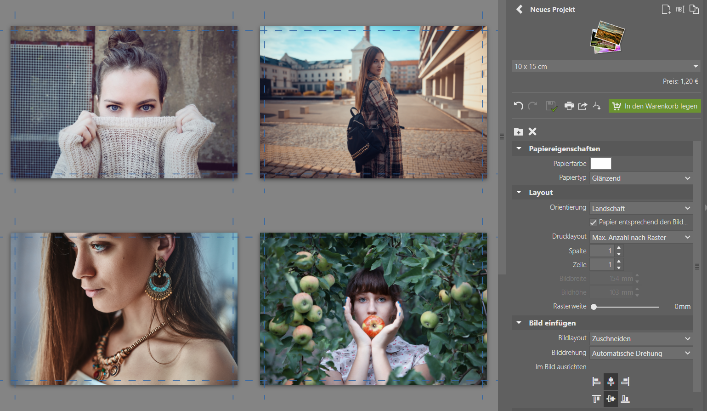Click the back arrow next to 'Neues Projekt'
Screen dimensions: 707x411
pyautogui.click(x=519, y=9)
